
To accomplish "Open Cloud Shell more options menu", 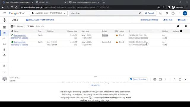I will (x=166, y=79).
